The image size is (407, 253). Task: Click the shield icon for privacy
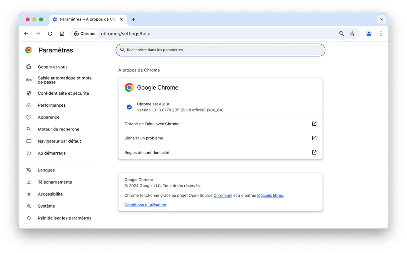29,93
